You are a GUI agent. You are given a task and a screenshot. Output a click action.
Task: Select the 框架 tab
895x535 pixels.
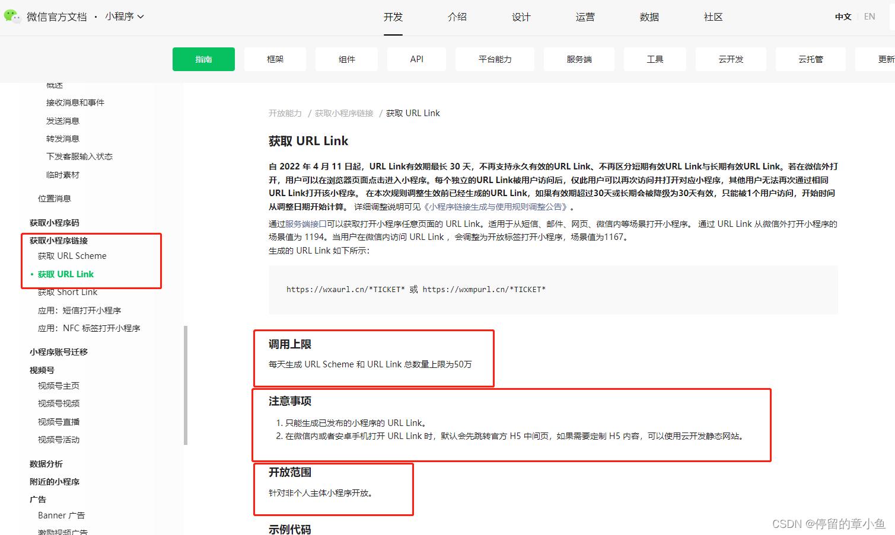click(275, 59)
